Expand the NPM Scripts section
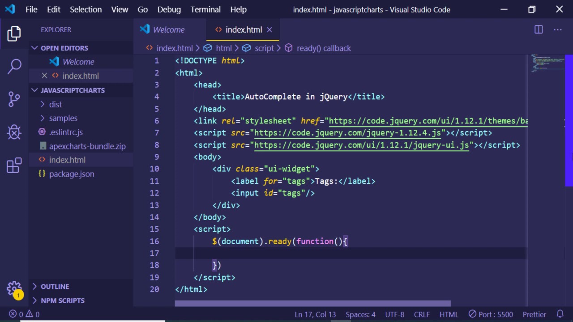 point(62,301)
